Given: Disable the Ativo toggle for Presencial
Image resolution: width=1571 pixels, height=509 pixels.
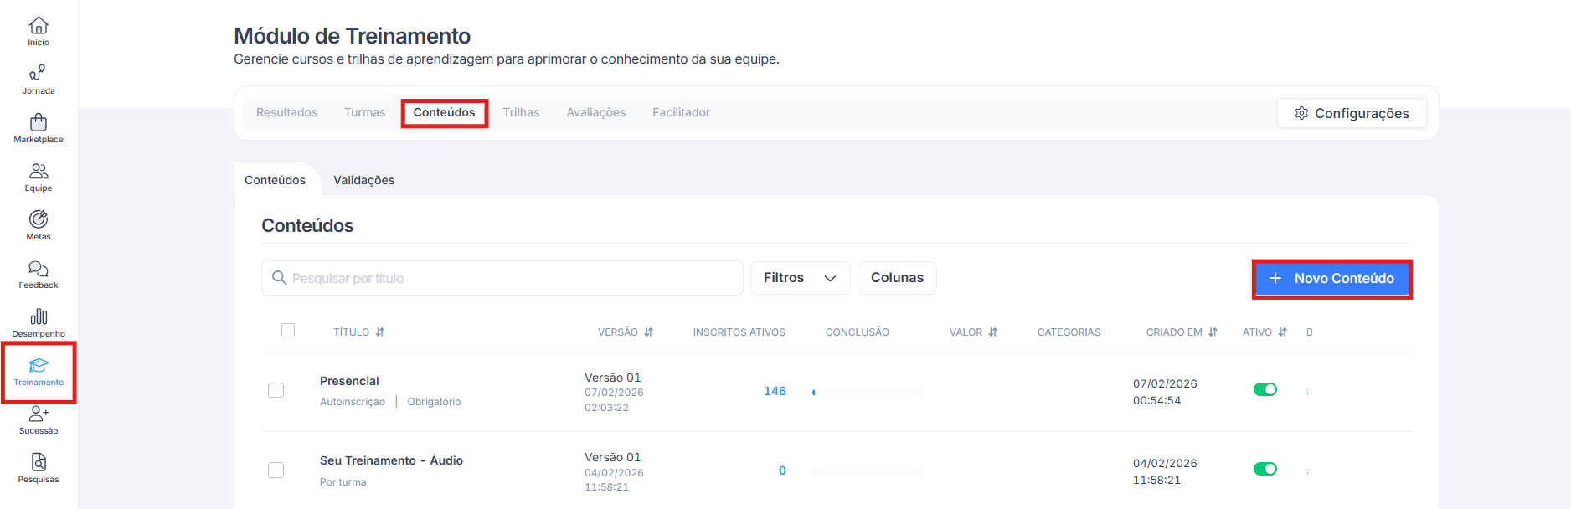Looking at the screenshot, I should coord(1265,389).
